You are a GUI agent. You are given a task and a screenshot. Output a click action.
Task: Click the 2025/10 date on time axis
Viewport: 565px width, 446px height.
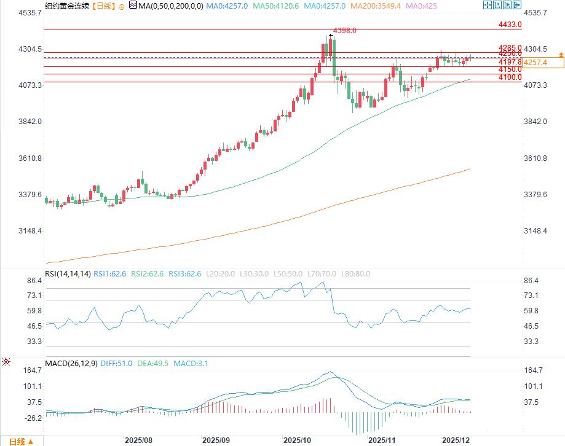click(298, 440)
